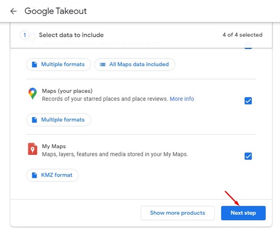The height and width of the screenshot is (231, 280).
Task: Click the My Maps title text
Action: tap(54, 146)
